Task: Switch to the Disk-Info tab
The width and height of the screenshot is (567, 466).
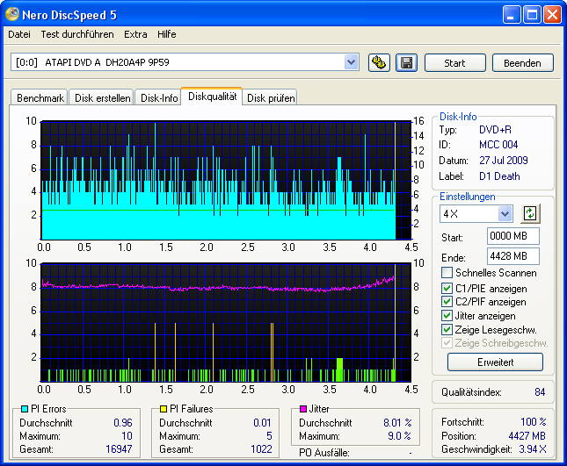Action: (159, 97)
